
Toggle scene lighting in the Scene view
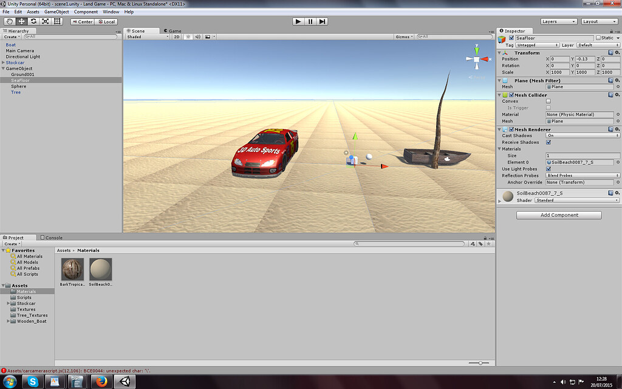click(x=188, y=36)
